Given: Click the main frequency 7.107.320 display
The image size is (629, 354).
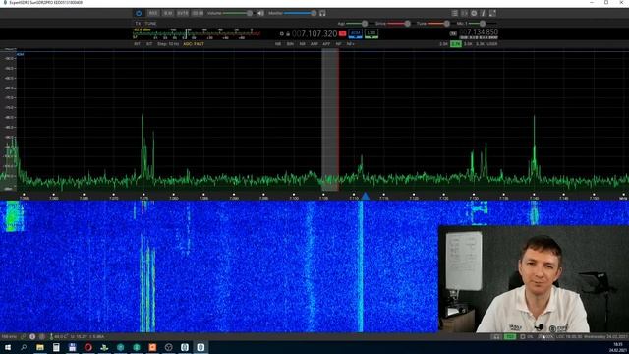Looking at the screenshot, I should click(314, 34).
